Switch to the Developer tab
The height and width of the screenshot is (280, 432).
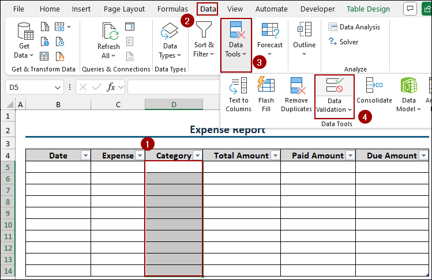(318, 9)
